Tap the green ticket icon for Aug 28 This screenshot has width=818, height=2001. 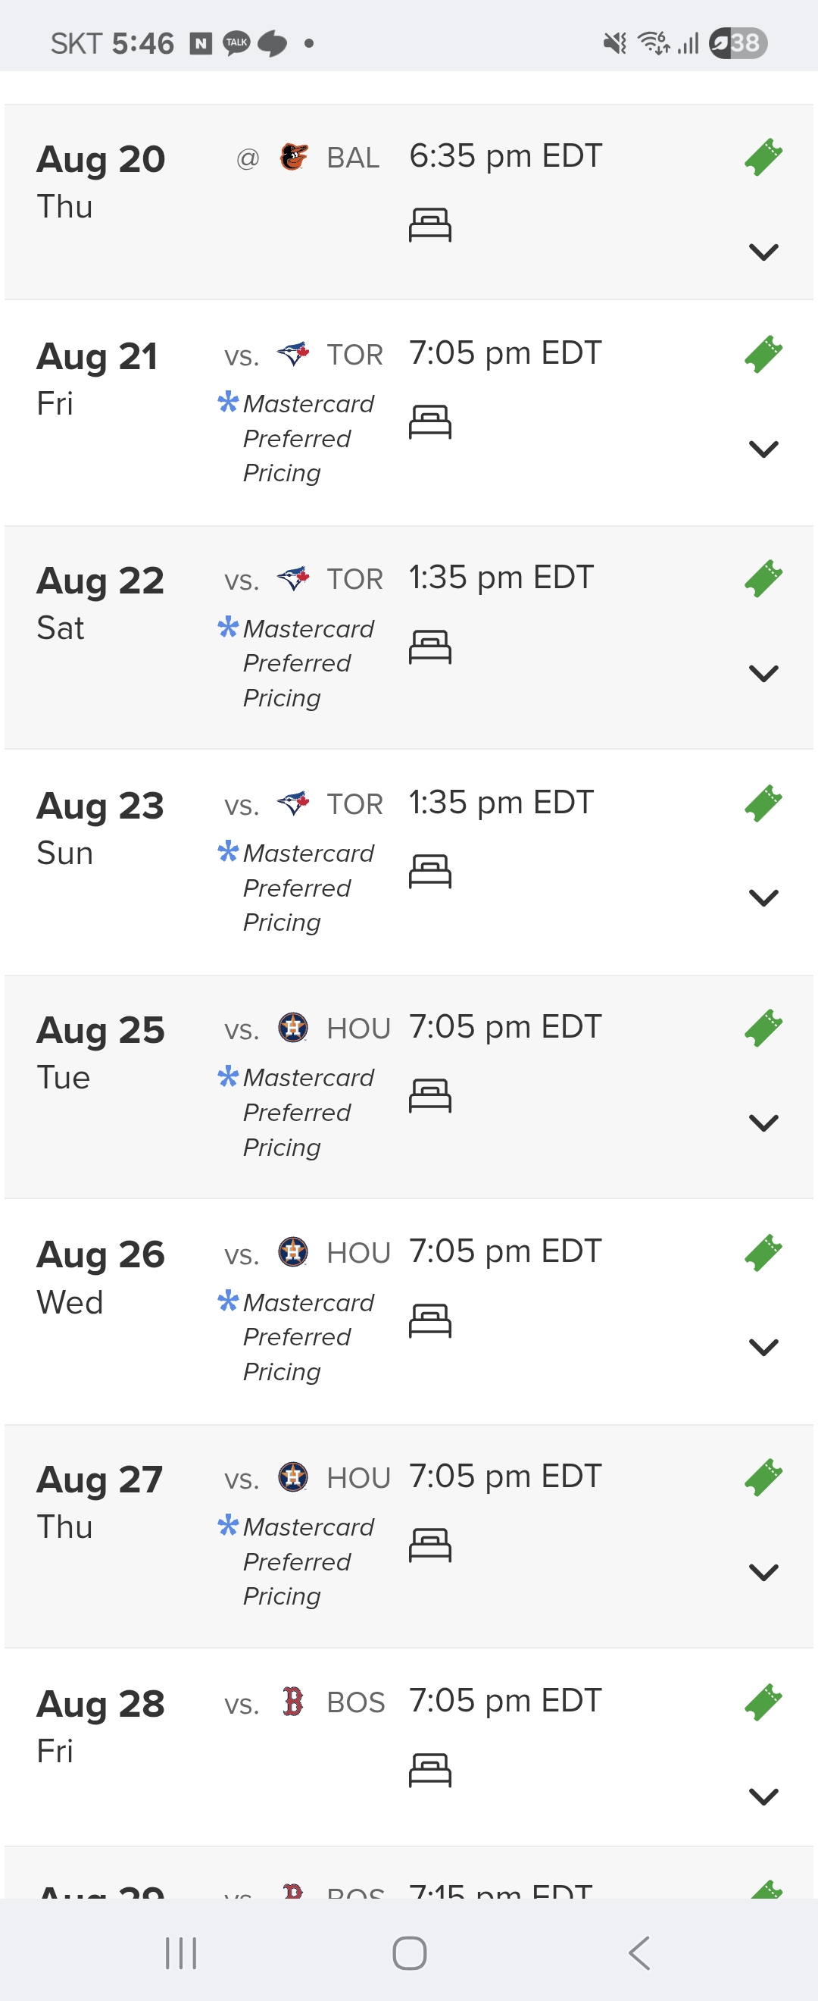763,1702
